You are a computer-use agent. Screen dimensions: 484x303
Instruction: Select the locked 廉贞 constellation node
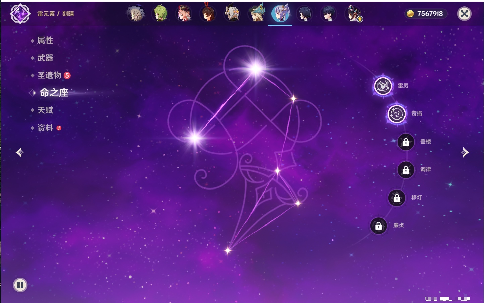click(378, 226)
